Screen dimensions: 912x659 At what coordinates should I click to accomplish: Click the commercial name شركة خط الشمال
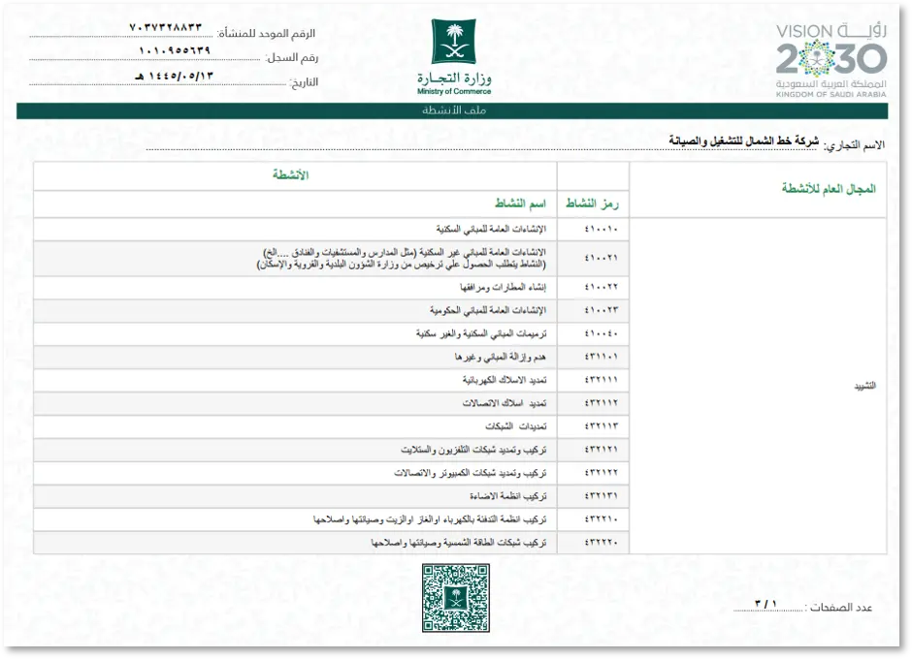743,141
